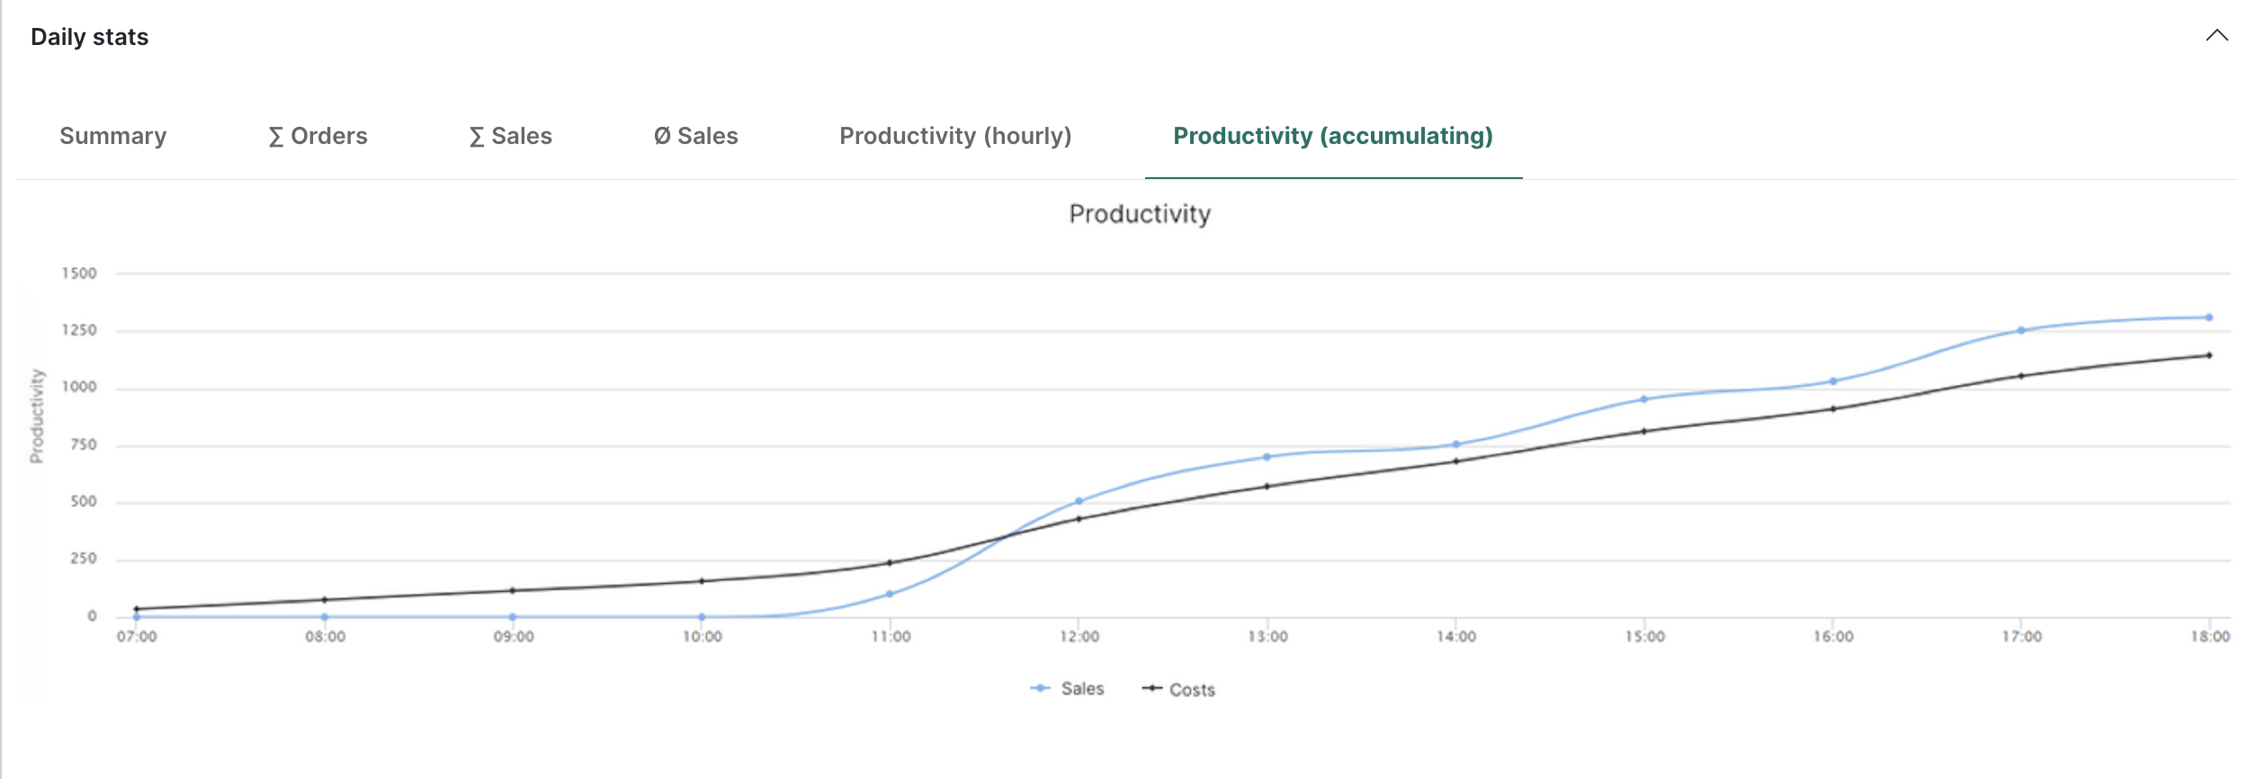Click the Sales data point at 18:00
This screenshot has height=779, width=2256.
coord(2208,318)
